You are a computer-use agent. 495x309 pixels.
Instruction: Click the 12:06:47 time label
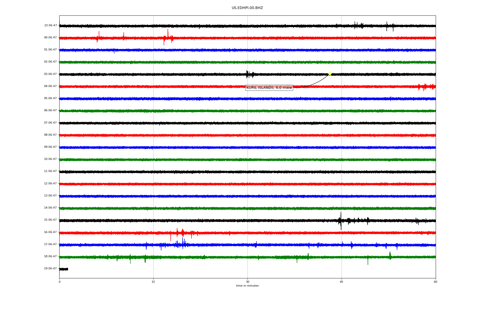click(51, 184)
